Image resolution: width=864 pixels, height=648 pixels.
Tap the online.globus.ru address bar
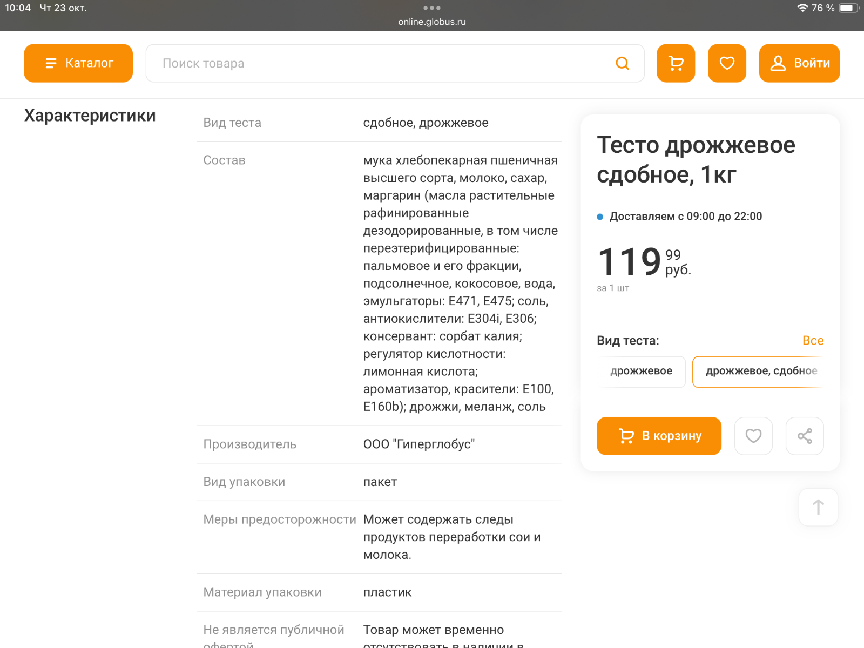click(432, 22)
